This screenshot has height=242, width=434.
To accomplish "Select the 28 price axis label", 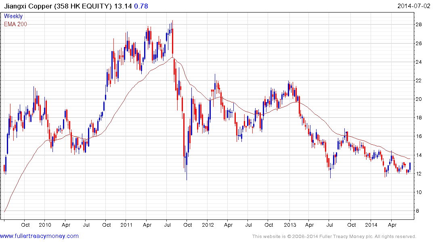I will 419,25.
